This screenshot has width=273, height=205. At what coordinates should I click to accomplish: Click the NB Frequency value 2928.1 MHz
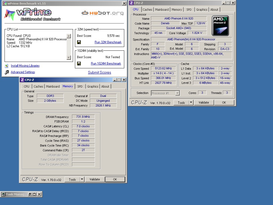(x=103, y=105)
